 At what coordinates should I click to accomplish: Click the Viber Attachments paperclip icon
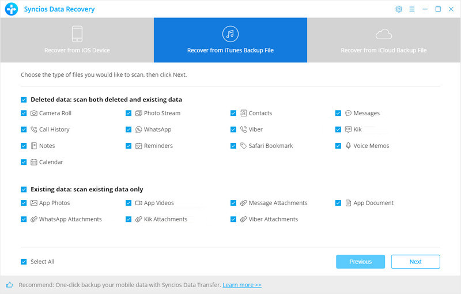[243, 219]
